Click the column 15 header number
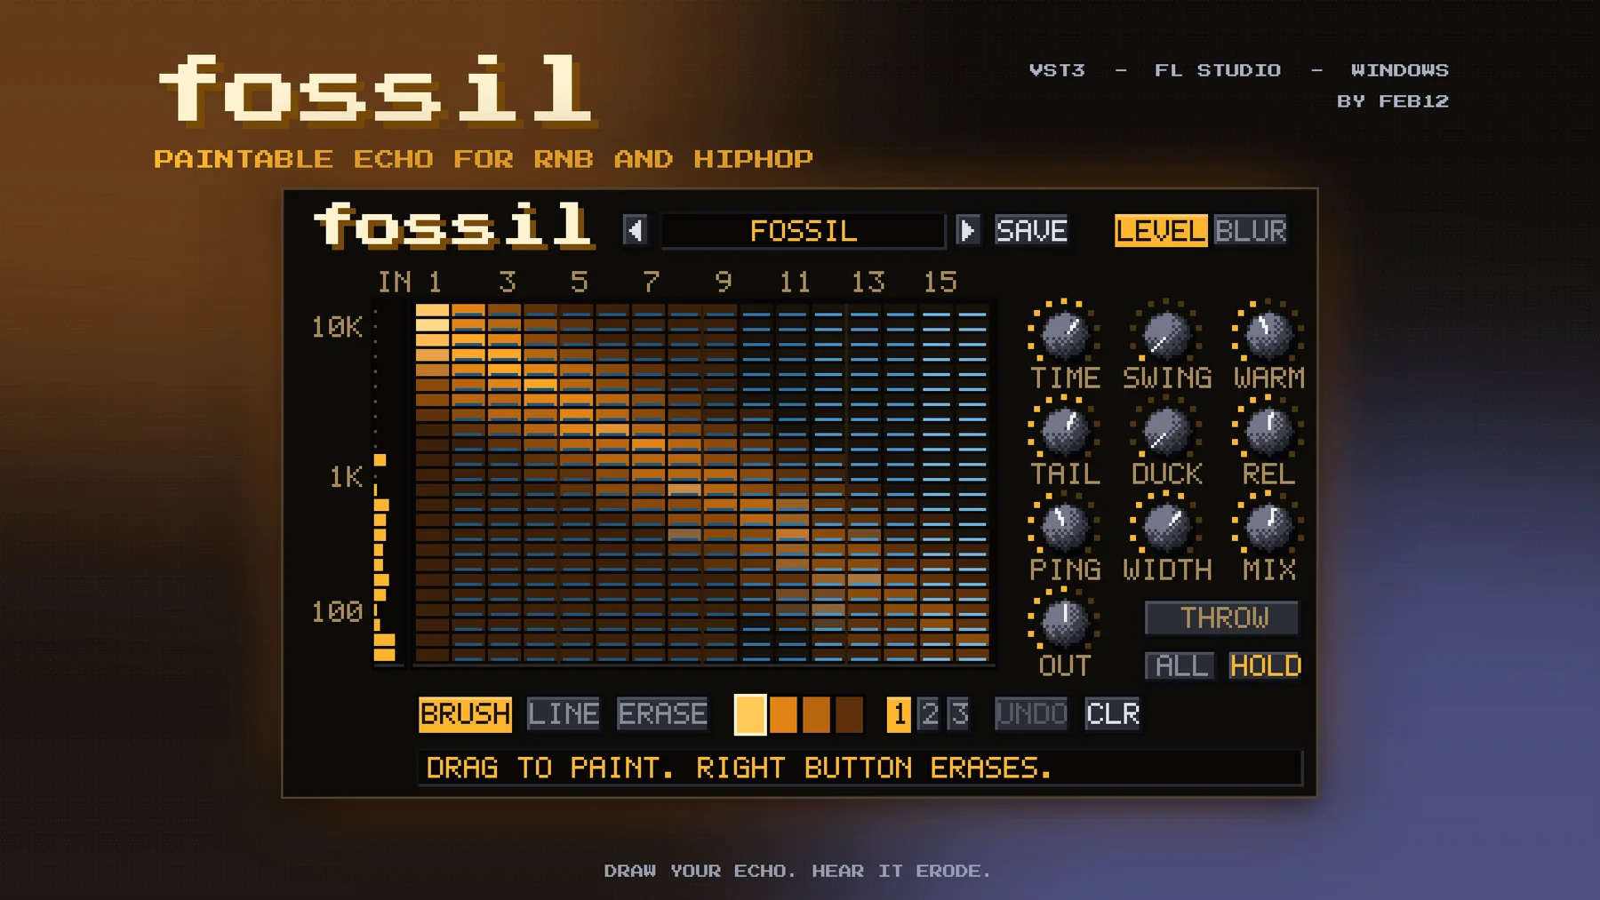The height and width of the screenshot is (900, 1600). click(940, 283)
